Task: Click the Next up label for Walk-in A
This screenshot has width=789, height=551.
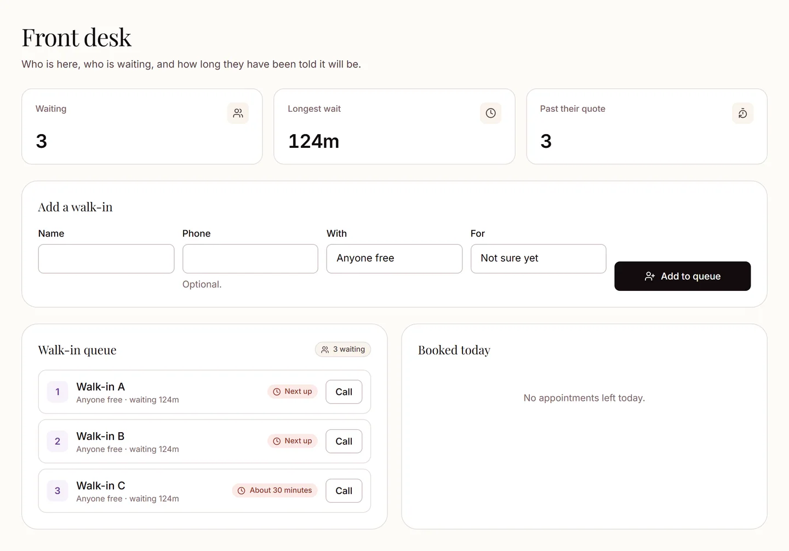Action: pos(298,391)
